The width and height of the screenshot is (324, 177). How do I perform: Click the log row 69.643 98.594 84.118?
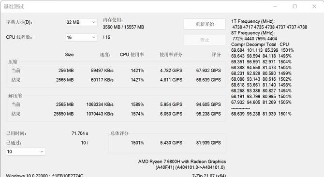point(262,56)
